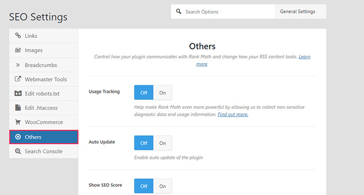Click the Images picture icon

(x=18, y=50)
